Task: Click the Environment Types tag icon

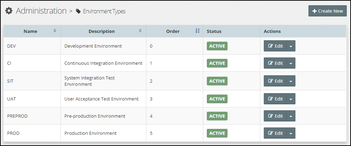Action: [78, 11]
